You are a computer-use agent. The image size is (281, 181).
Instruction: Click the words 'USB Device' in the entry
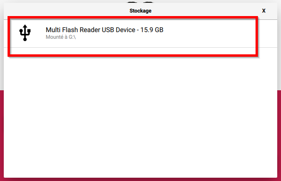[118, 30]
